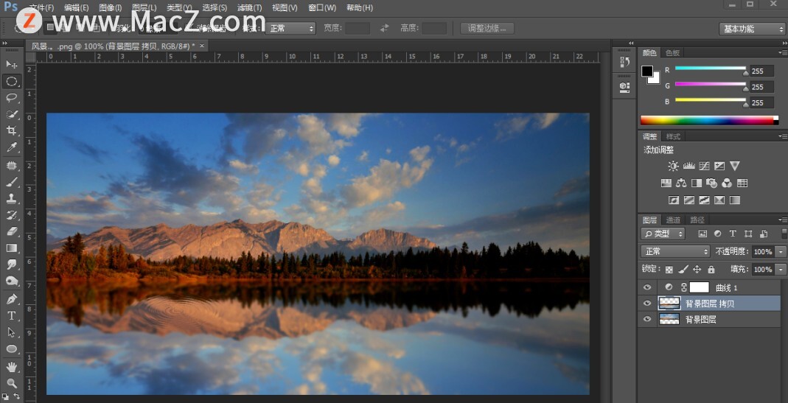The height and width of the screenshot is (403, 788).
Task: Open the layer blend mode 正常 dropdown
Action: [675, 251]
